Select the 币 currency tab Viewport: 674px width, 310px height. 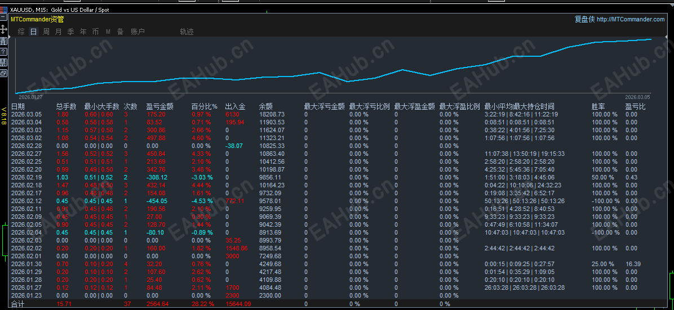(x=95, y=32)
